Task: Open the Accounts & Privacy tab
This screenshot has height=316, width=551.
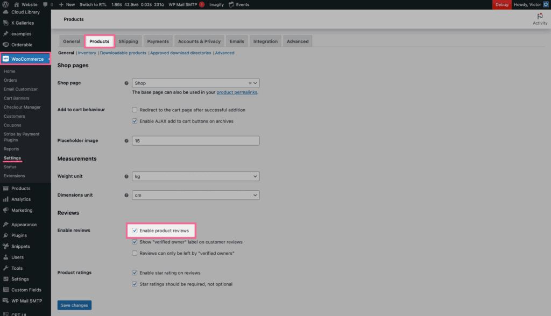Action: pos(199,41)
